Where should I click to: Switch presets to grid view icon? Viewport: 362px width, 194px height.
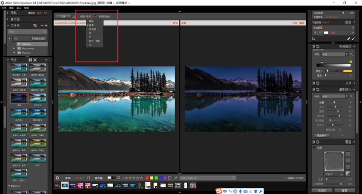click(x=30, y=60)
